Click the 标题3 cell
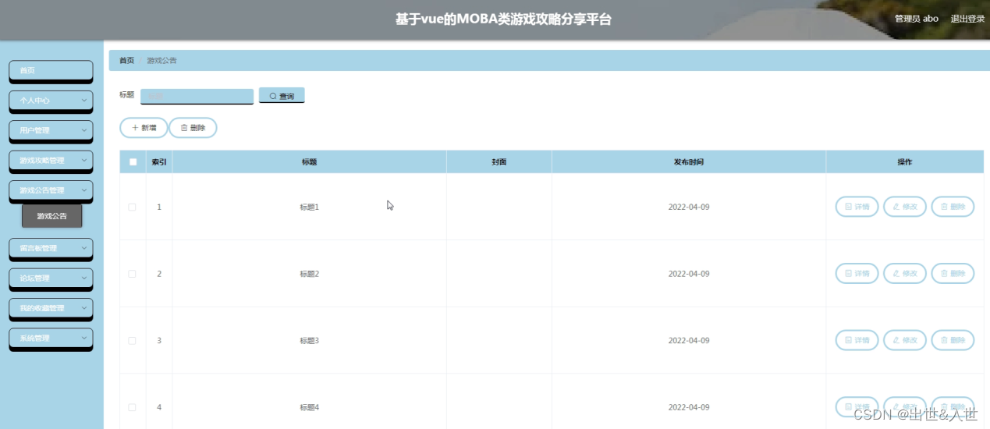This screenshot has height=429, width=990. click(x=310, y=341)
